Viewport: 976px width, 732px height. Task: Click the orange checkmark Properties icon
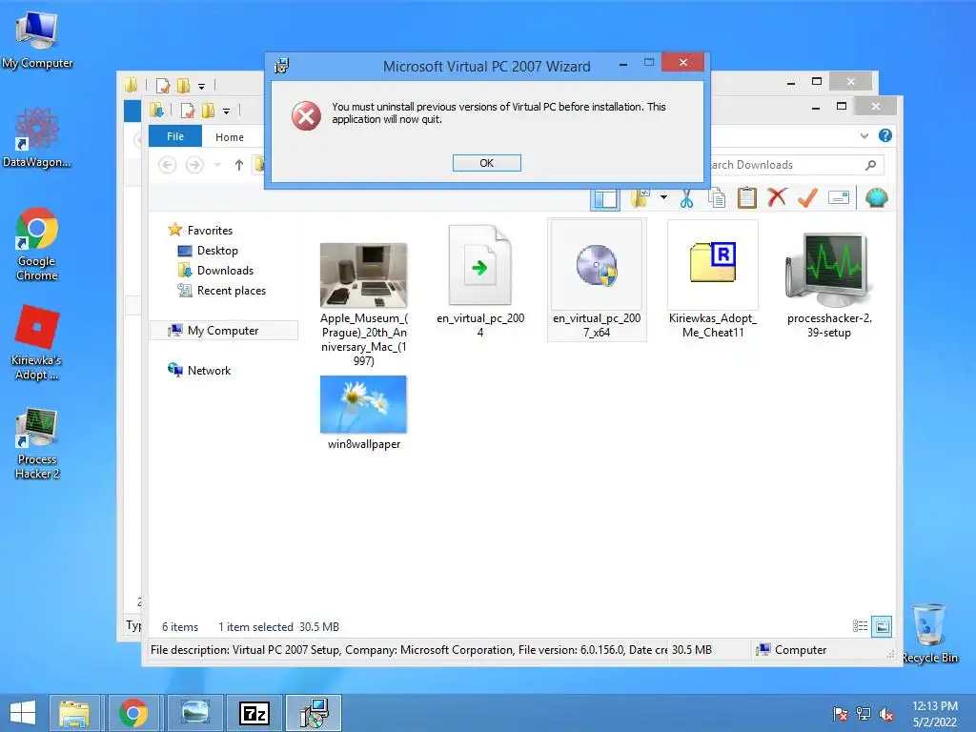(807, 198)
